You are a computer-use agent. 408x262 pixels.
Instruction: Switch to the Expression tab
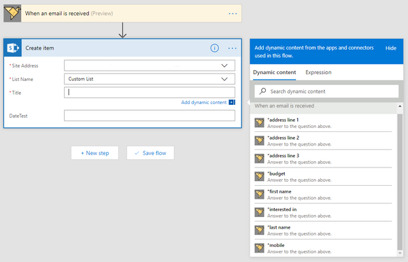[x=318, y=72]
